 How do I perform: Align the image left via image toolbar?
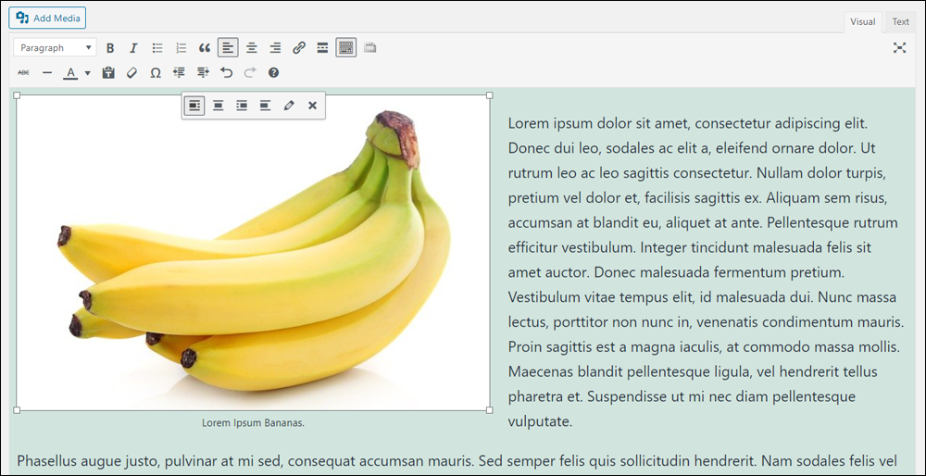194,106
